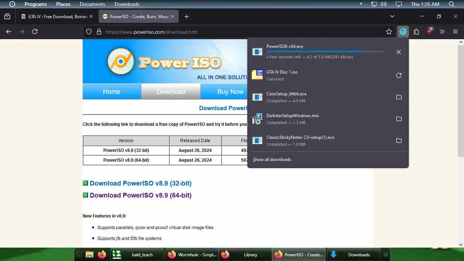Image resolution: width=464 pixels, height=261 pixels.
Task: Expand hidden tray icons arrow
Action: click(361, 4)
